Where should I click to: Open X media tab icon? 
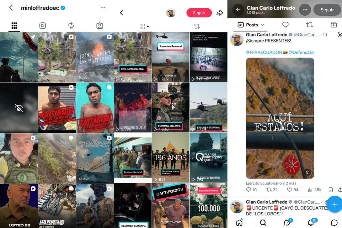coord(334,25)
